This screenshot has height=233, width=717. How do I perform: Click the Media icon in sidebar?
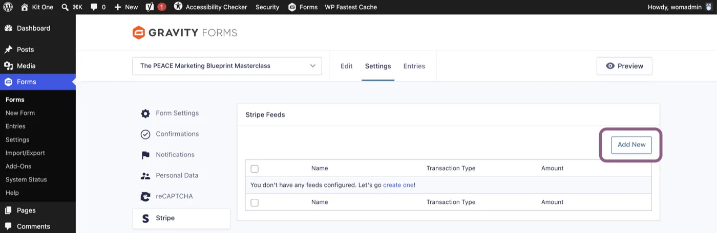(9, 66)
